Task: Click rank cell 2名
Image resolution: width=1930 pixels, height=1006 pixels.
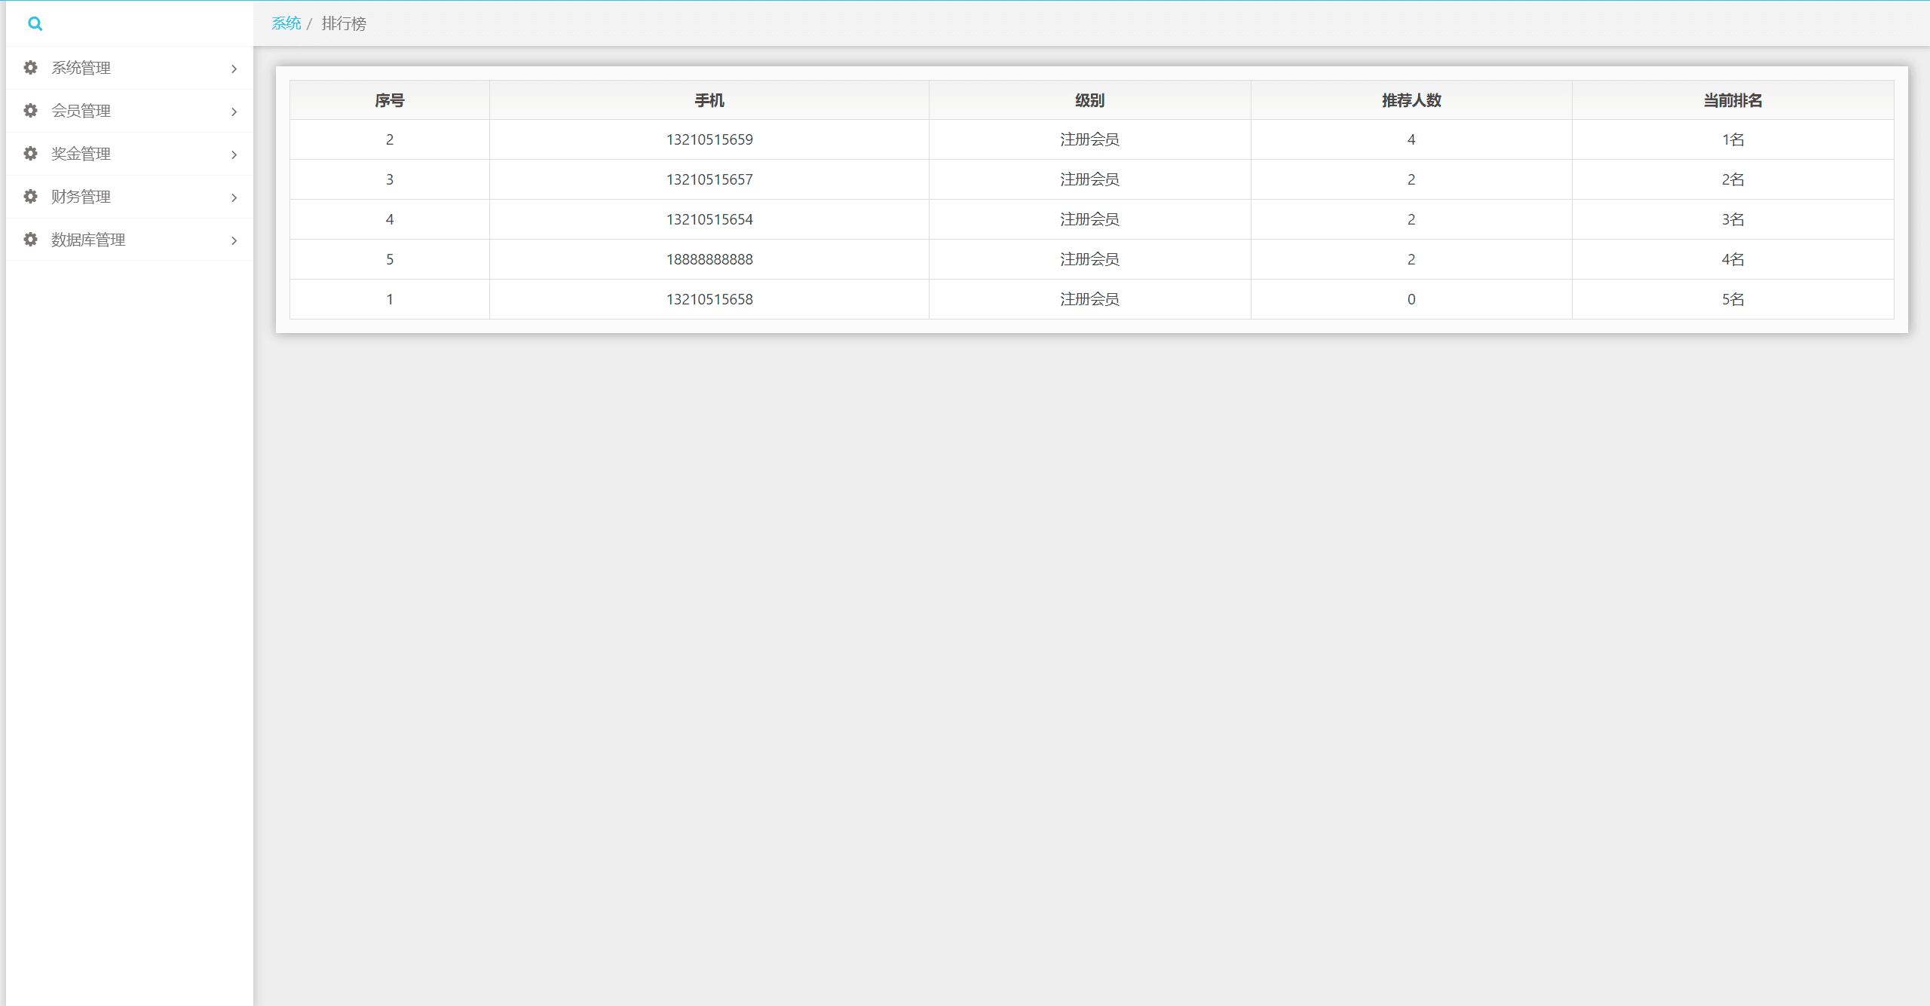Action: point(1733,179)
